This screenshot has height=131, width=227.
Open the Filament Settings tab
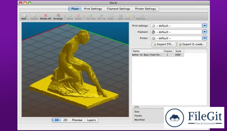[x=118, y=9]
